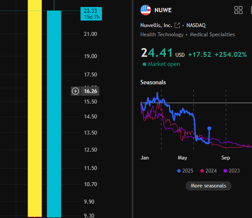
Task: Toggle the 2025 seasonal legend
Action: 185,171
